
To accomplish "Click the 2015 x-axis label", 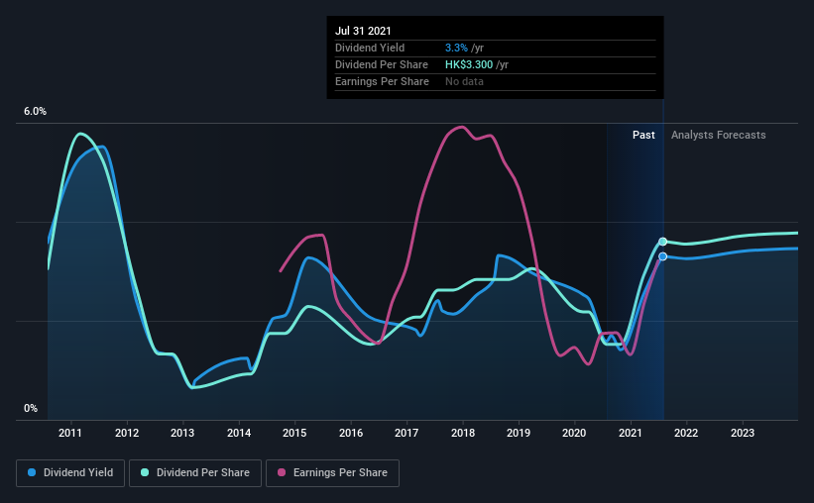I will pos(294,433).
